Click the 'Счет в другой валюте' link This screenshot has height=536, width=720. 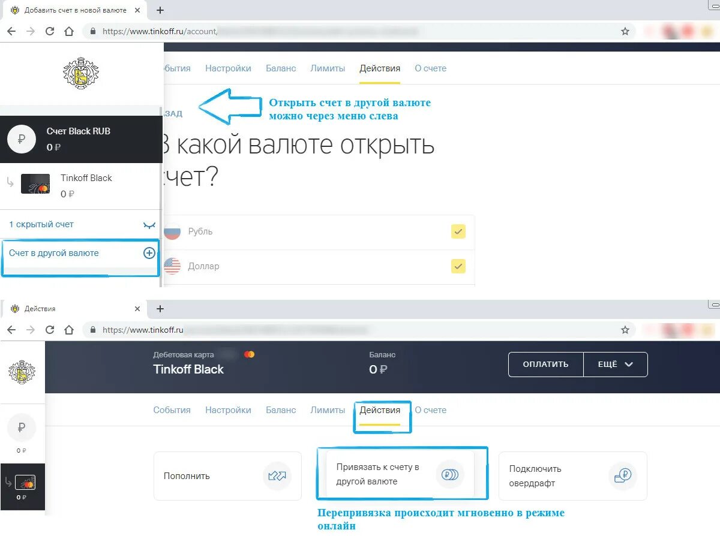tap(54, 253)
